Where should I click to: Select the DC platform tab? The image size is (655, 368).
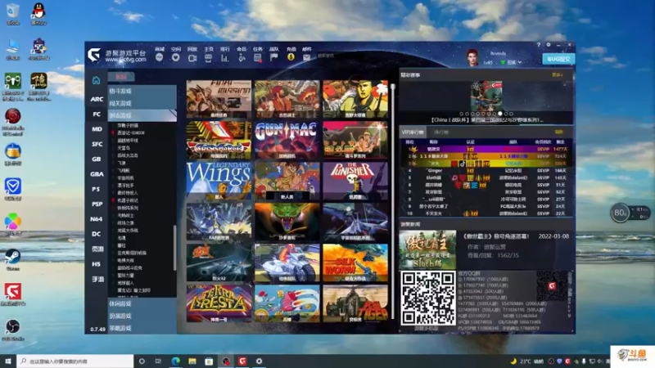click(97, 234)
